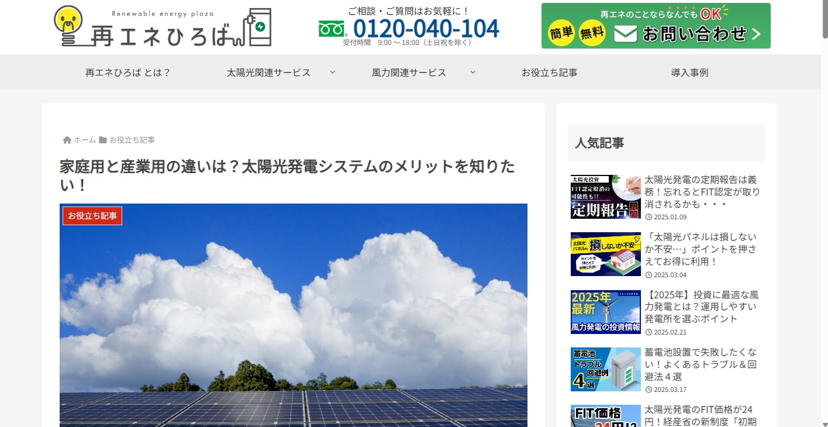The width and height of the screenshot is (828, 427).
Task: Click the envelope icon on contact banner
Action: (625, 34)
